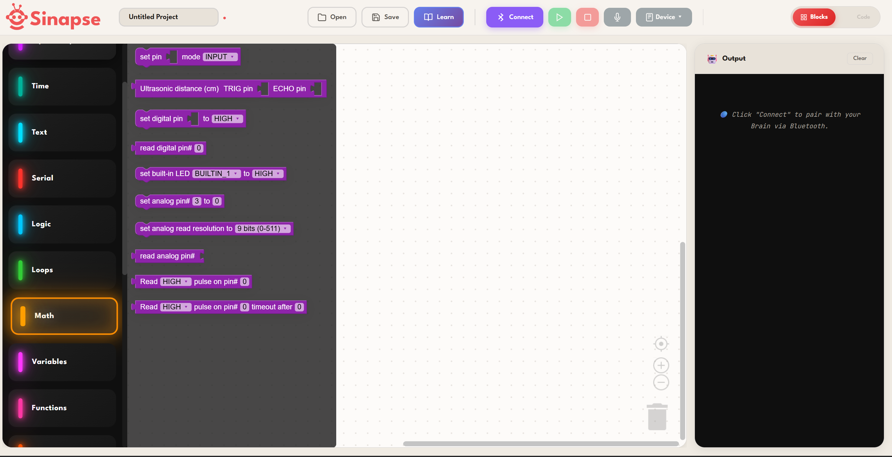Select the Math category in the sidebar

tap(64, 316)
